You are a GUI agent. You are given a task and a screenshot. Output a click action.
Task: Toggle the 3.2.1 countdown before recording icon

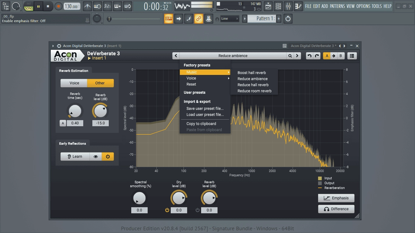(x=107, y=6)
